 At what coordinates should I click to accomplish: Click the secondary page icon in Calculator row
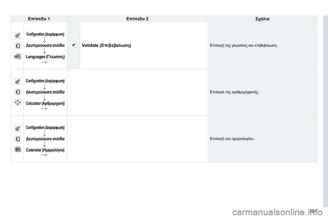[17, 92]
